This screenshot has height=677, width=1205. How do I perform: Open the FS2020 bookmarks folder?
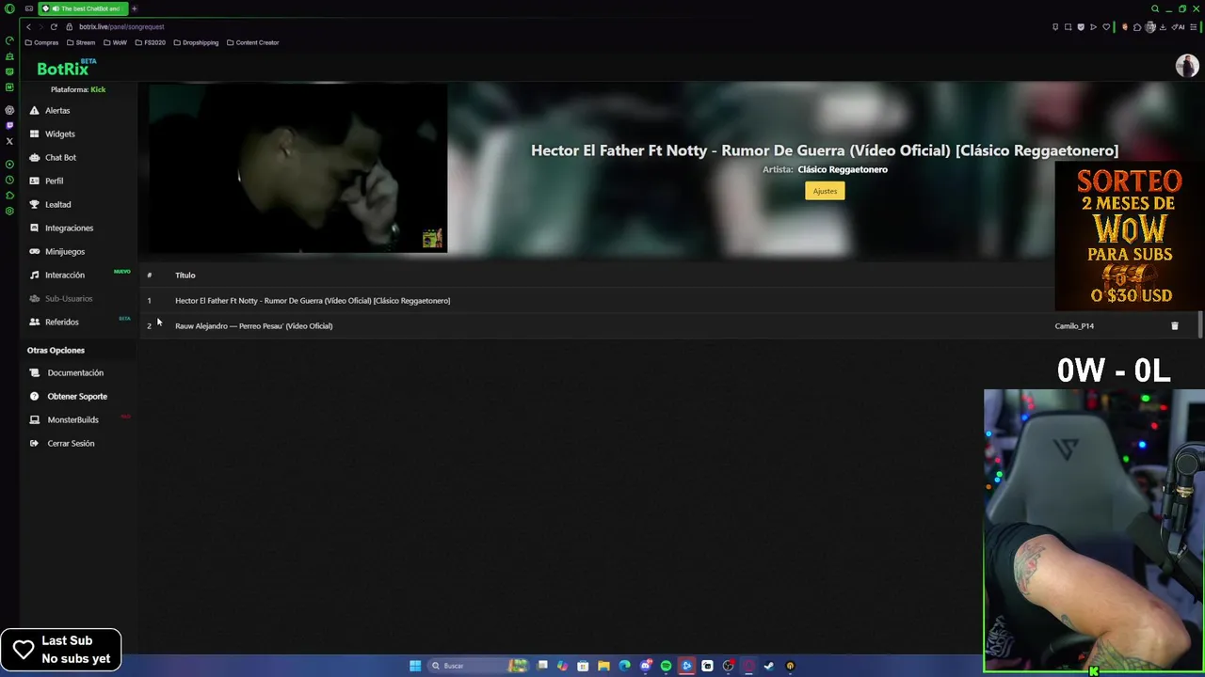(150, 42)
